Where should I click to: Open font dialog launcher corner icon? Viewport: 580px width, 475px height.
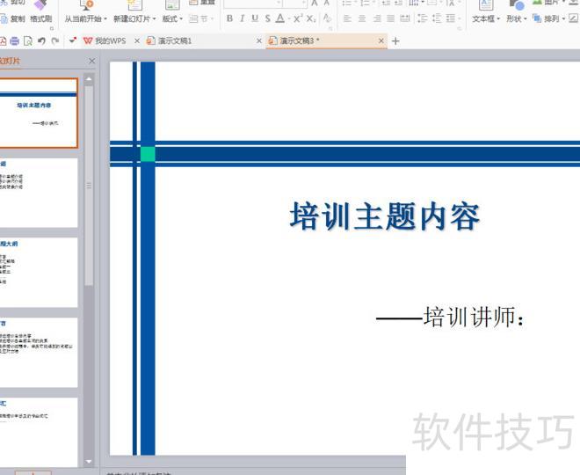[330, 28]
